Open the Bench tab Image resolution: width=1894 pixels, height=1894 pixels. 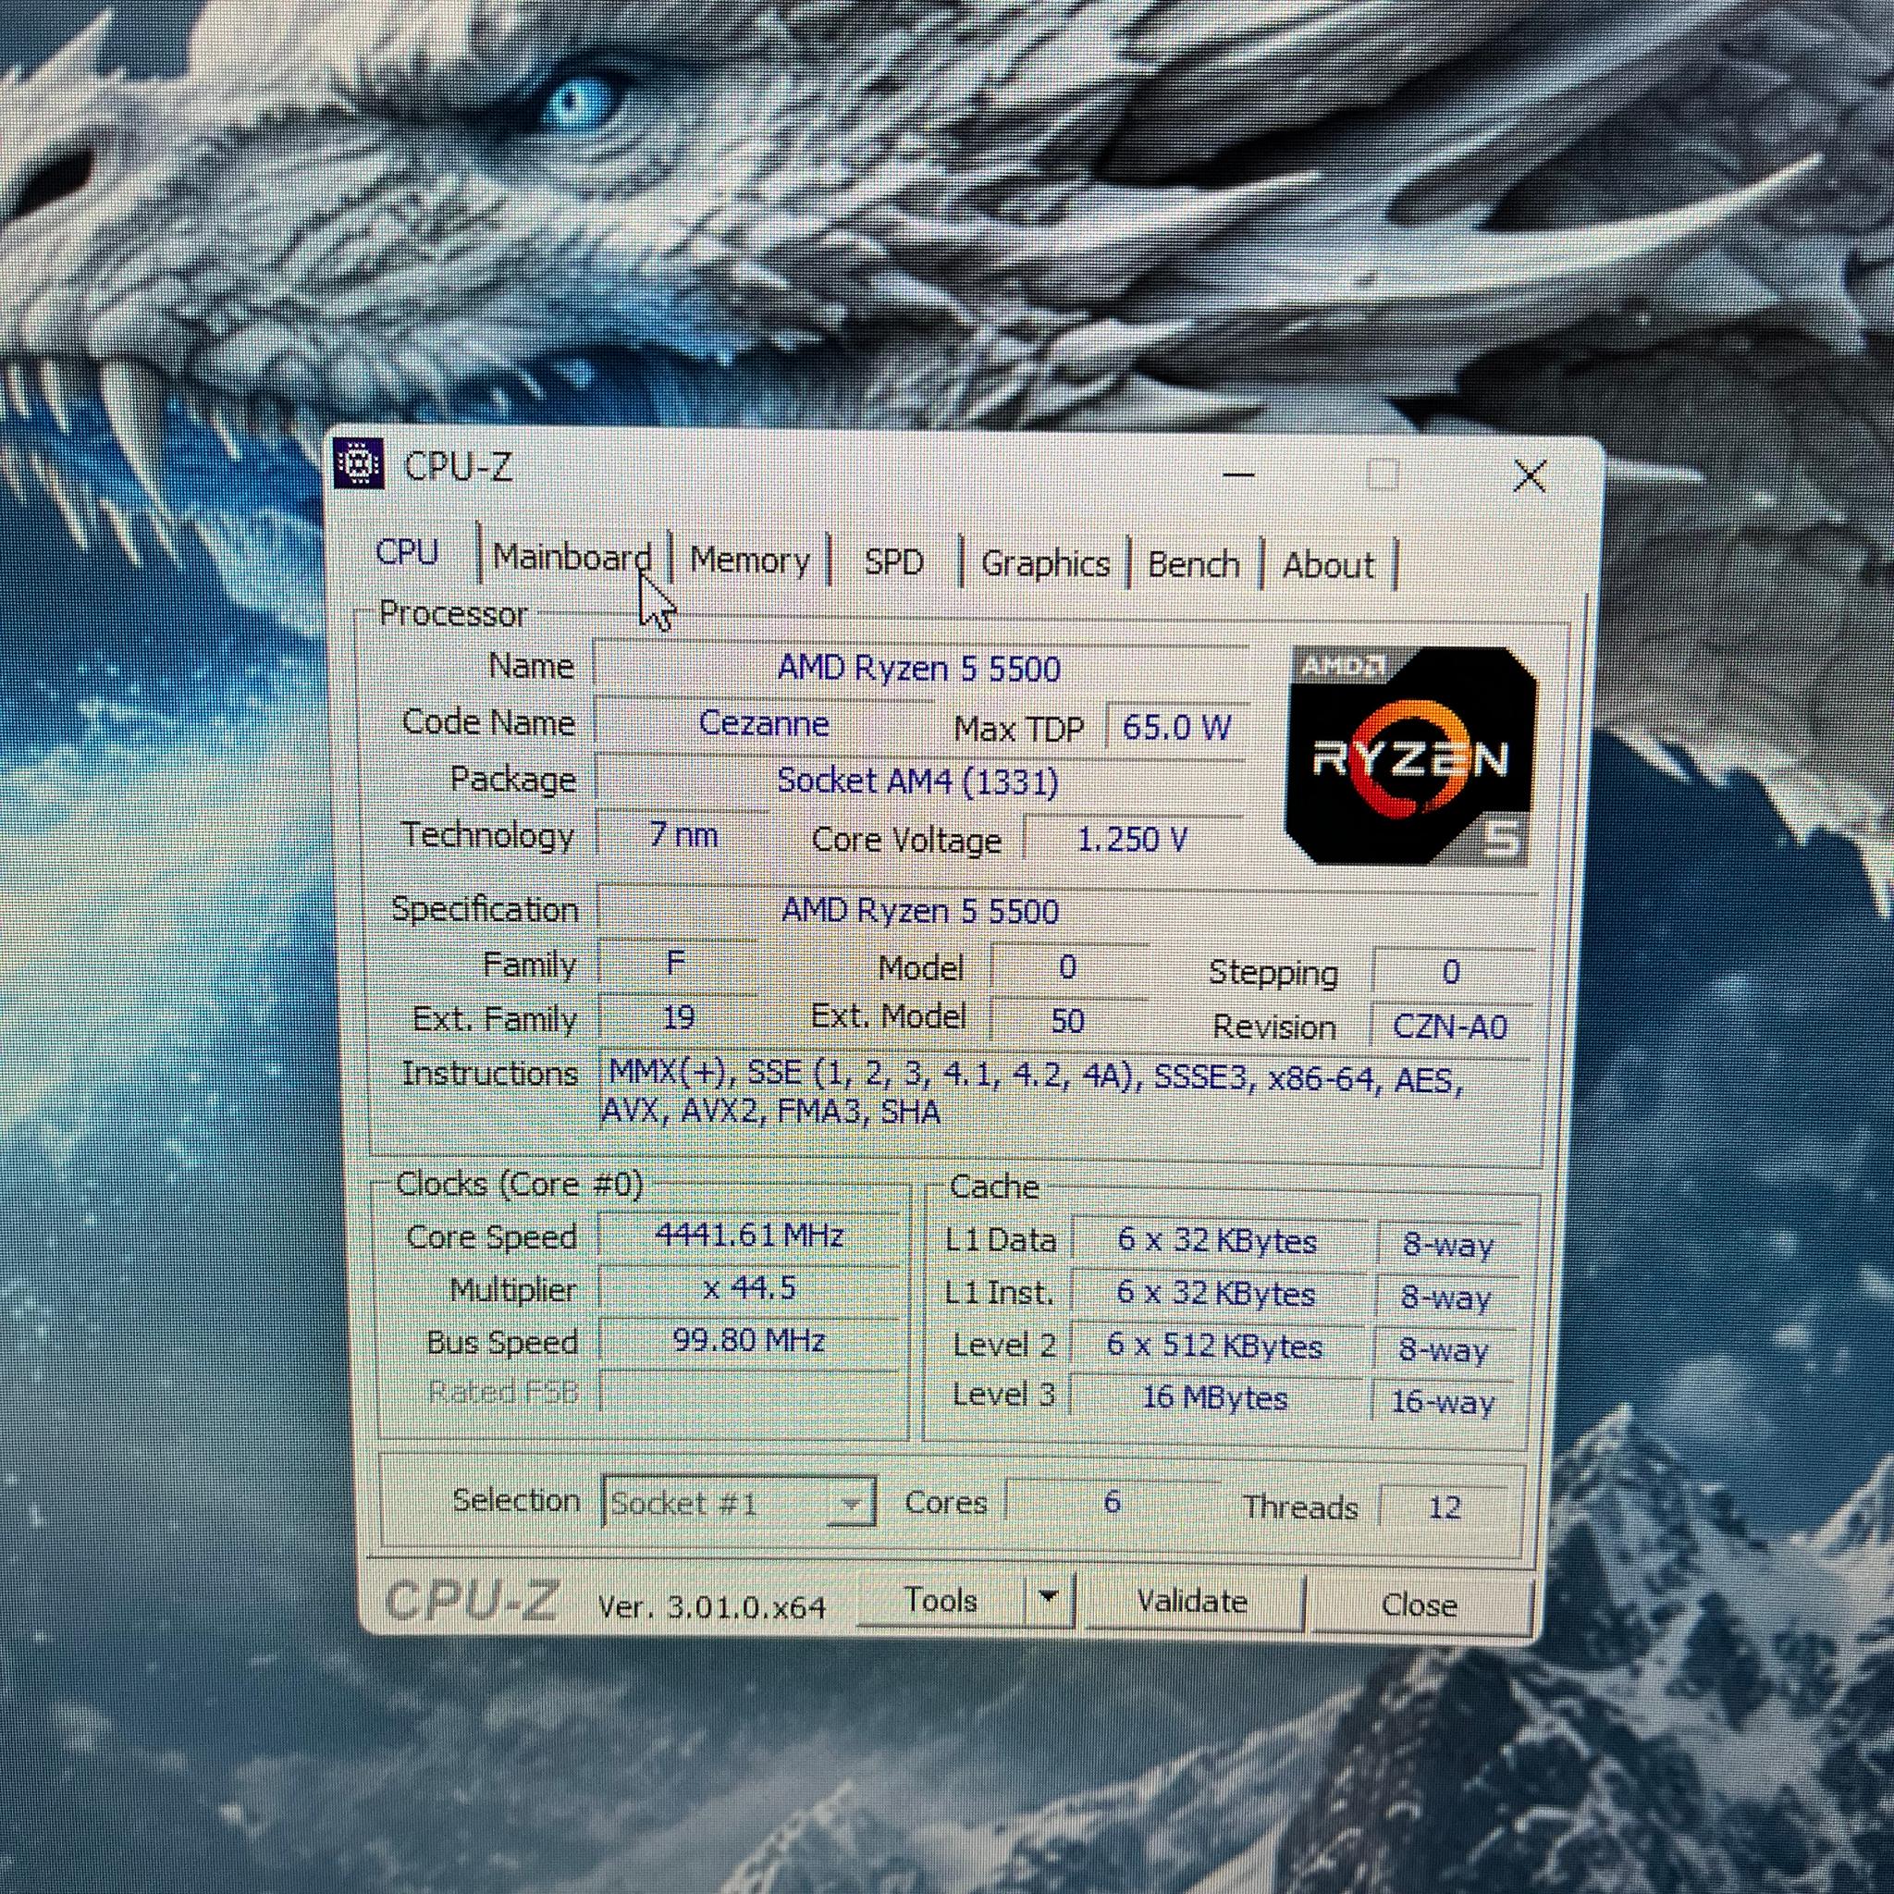click(x=1194, y=565)
